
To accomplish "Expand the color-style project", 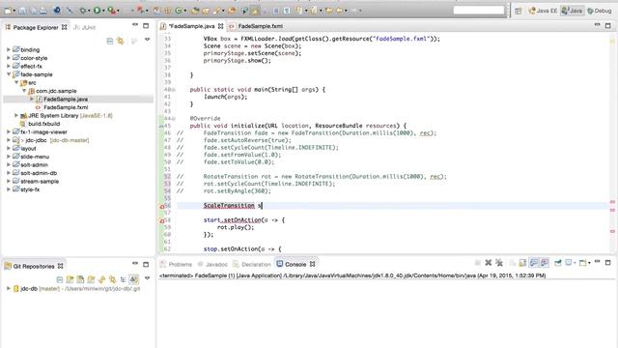I will 9,58.
